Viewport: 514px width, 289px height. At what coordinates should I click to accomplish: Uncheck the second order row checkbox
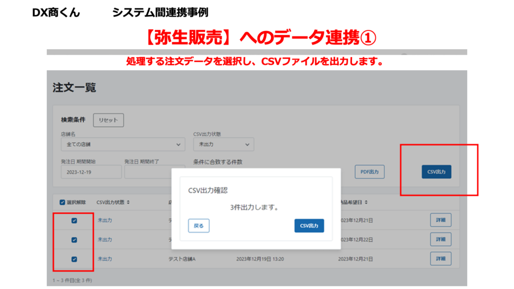click(74, 240)
